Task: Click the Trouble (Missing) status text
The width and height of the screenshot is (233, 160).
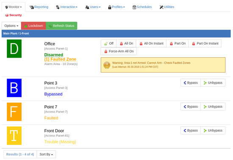Action: pyautogui.click(x=60, y=142)
